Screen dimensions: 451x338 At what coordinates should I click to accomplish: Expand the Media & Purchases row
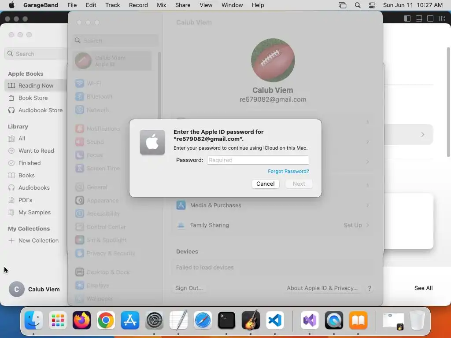tap(273, 205)
